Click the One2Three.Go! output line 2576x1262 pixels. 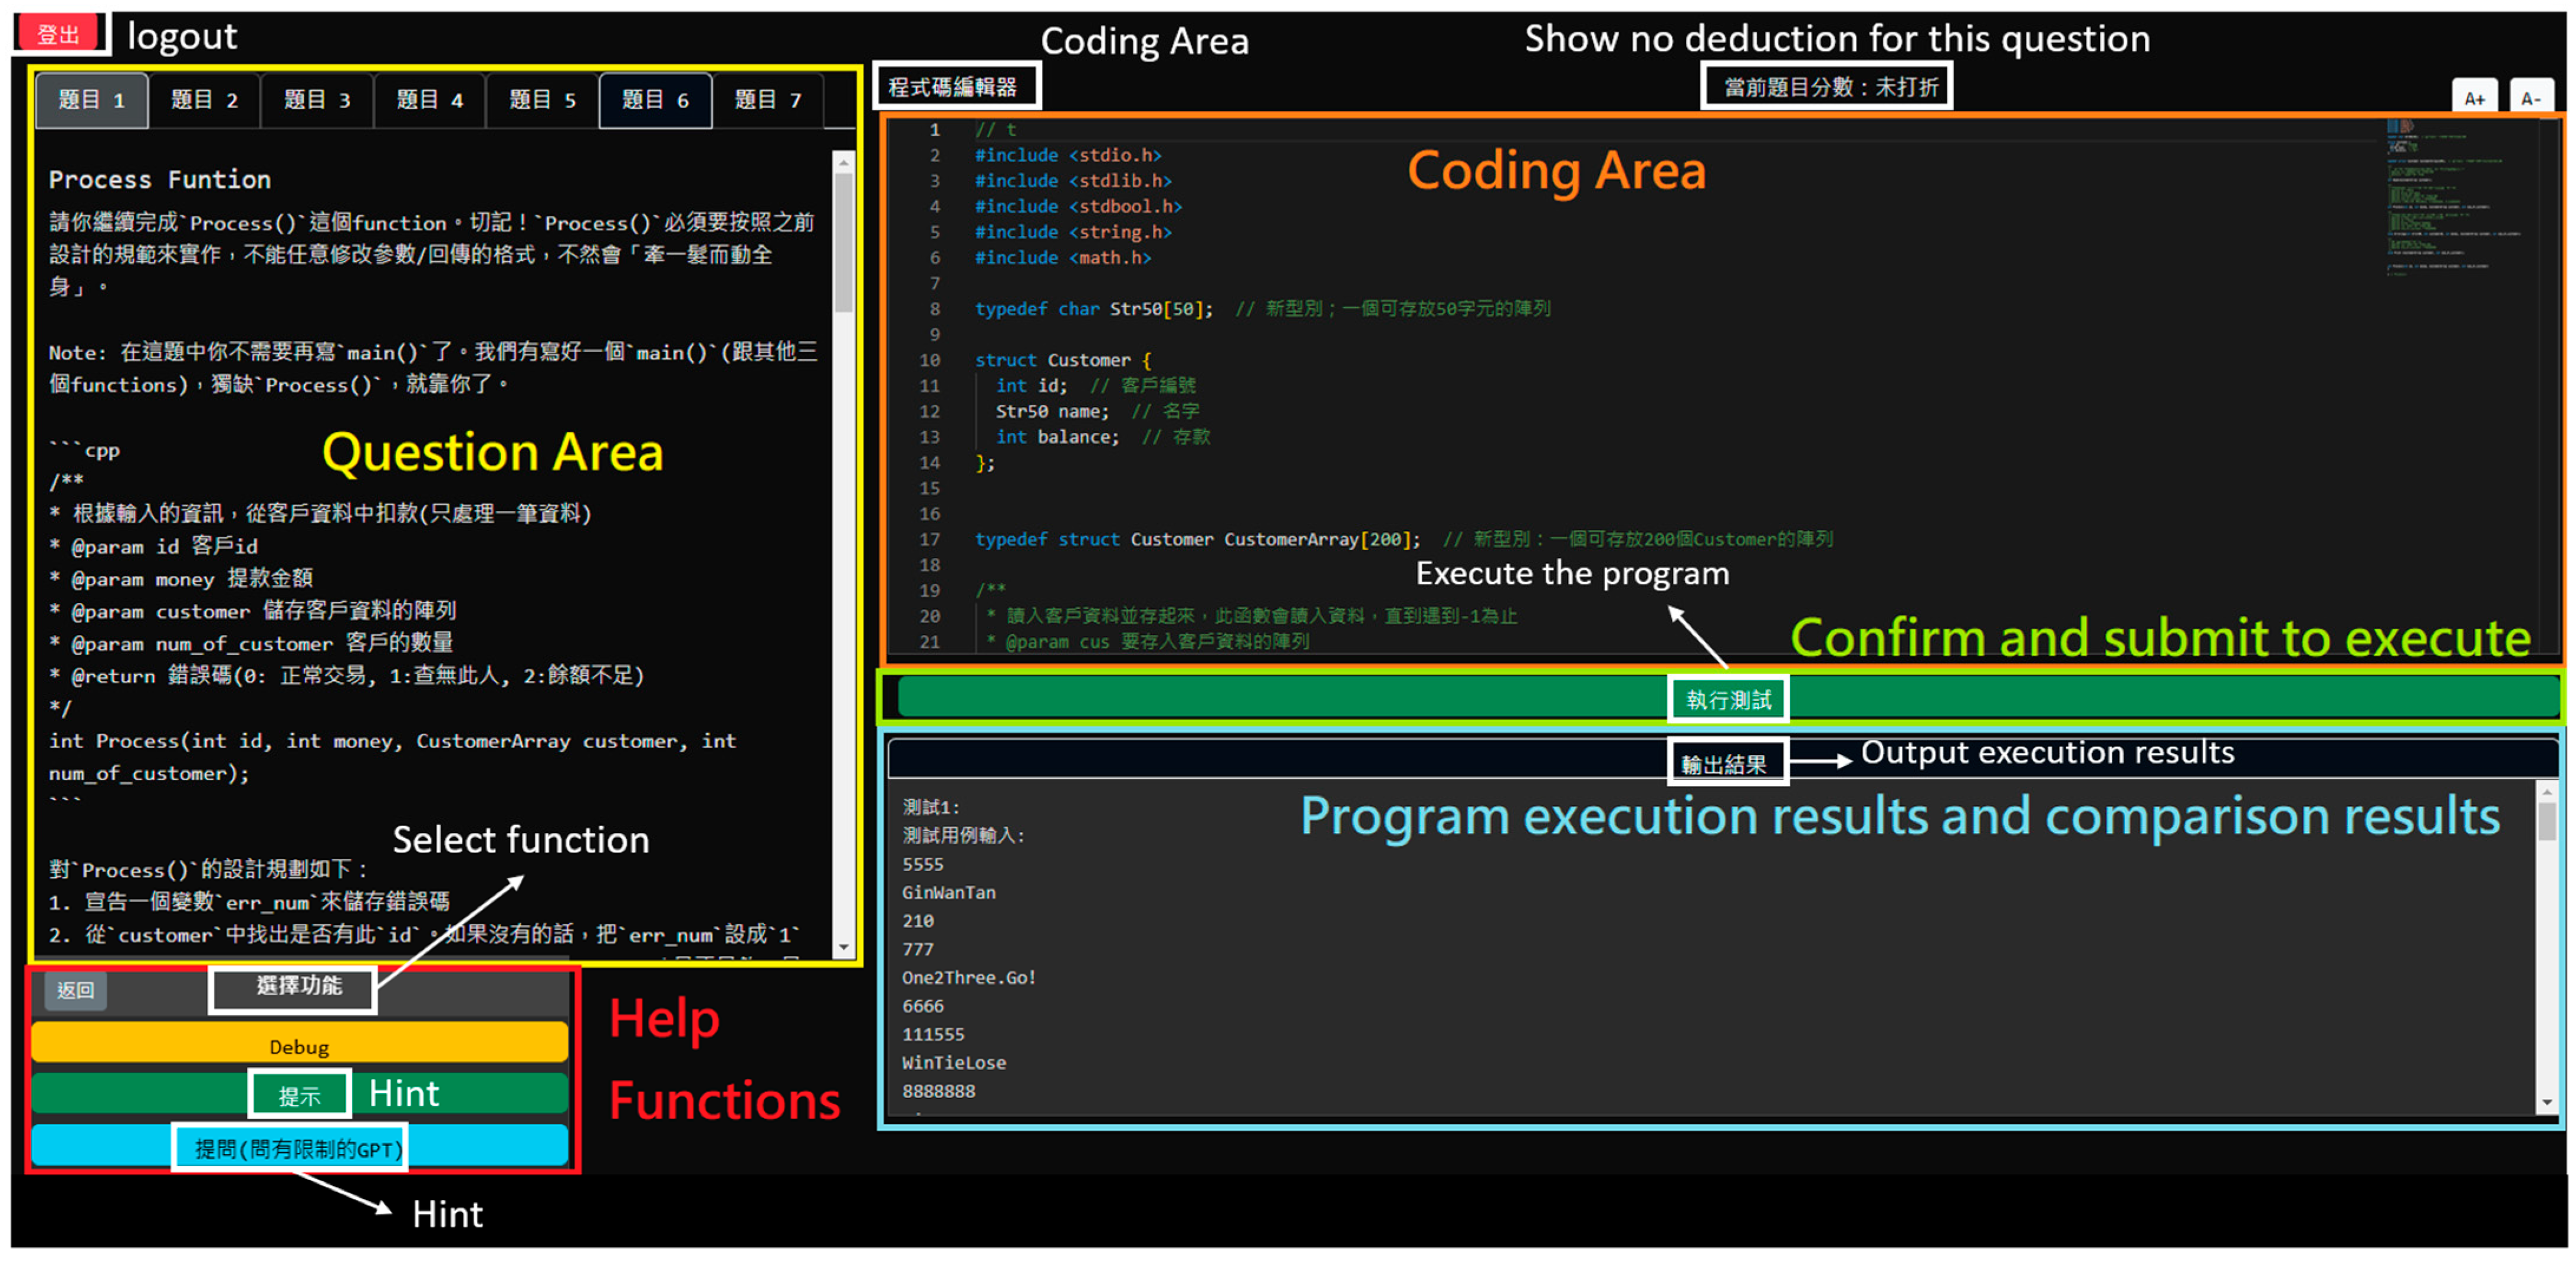click(969, 977)
